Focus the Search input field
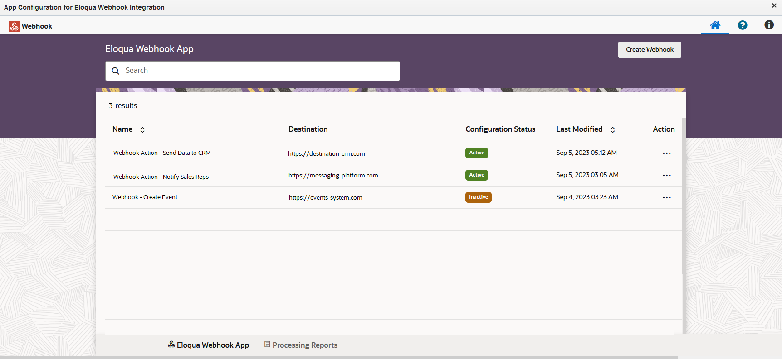This screenshot has width=782, height=359. click(253, 71)
